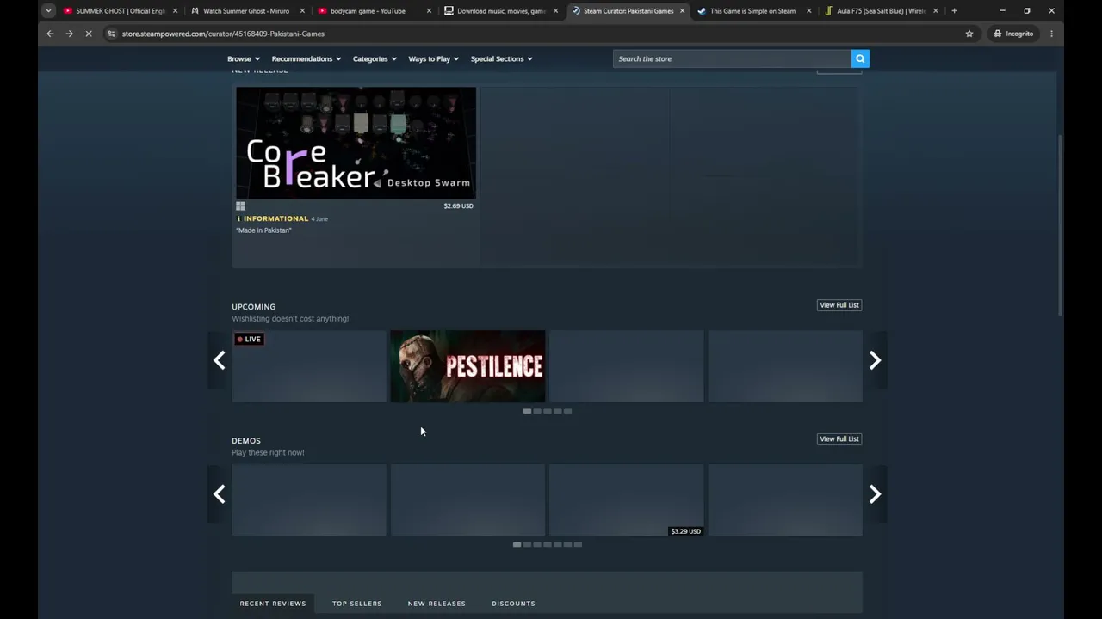The width and height of the screenshot is (1102, 619).
Task: Click the page vertical scrollbar thumb
Action: pos(1061,226)
